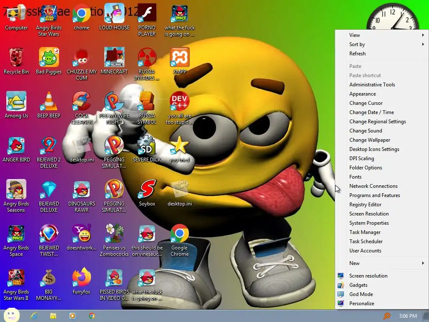Open Gadgets from the context menu
The height and width of the screenshot is (322, 429).
click(382, 285)
